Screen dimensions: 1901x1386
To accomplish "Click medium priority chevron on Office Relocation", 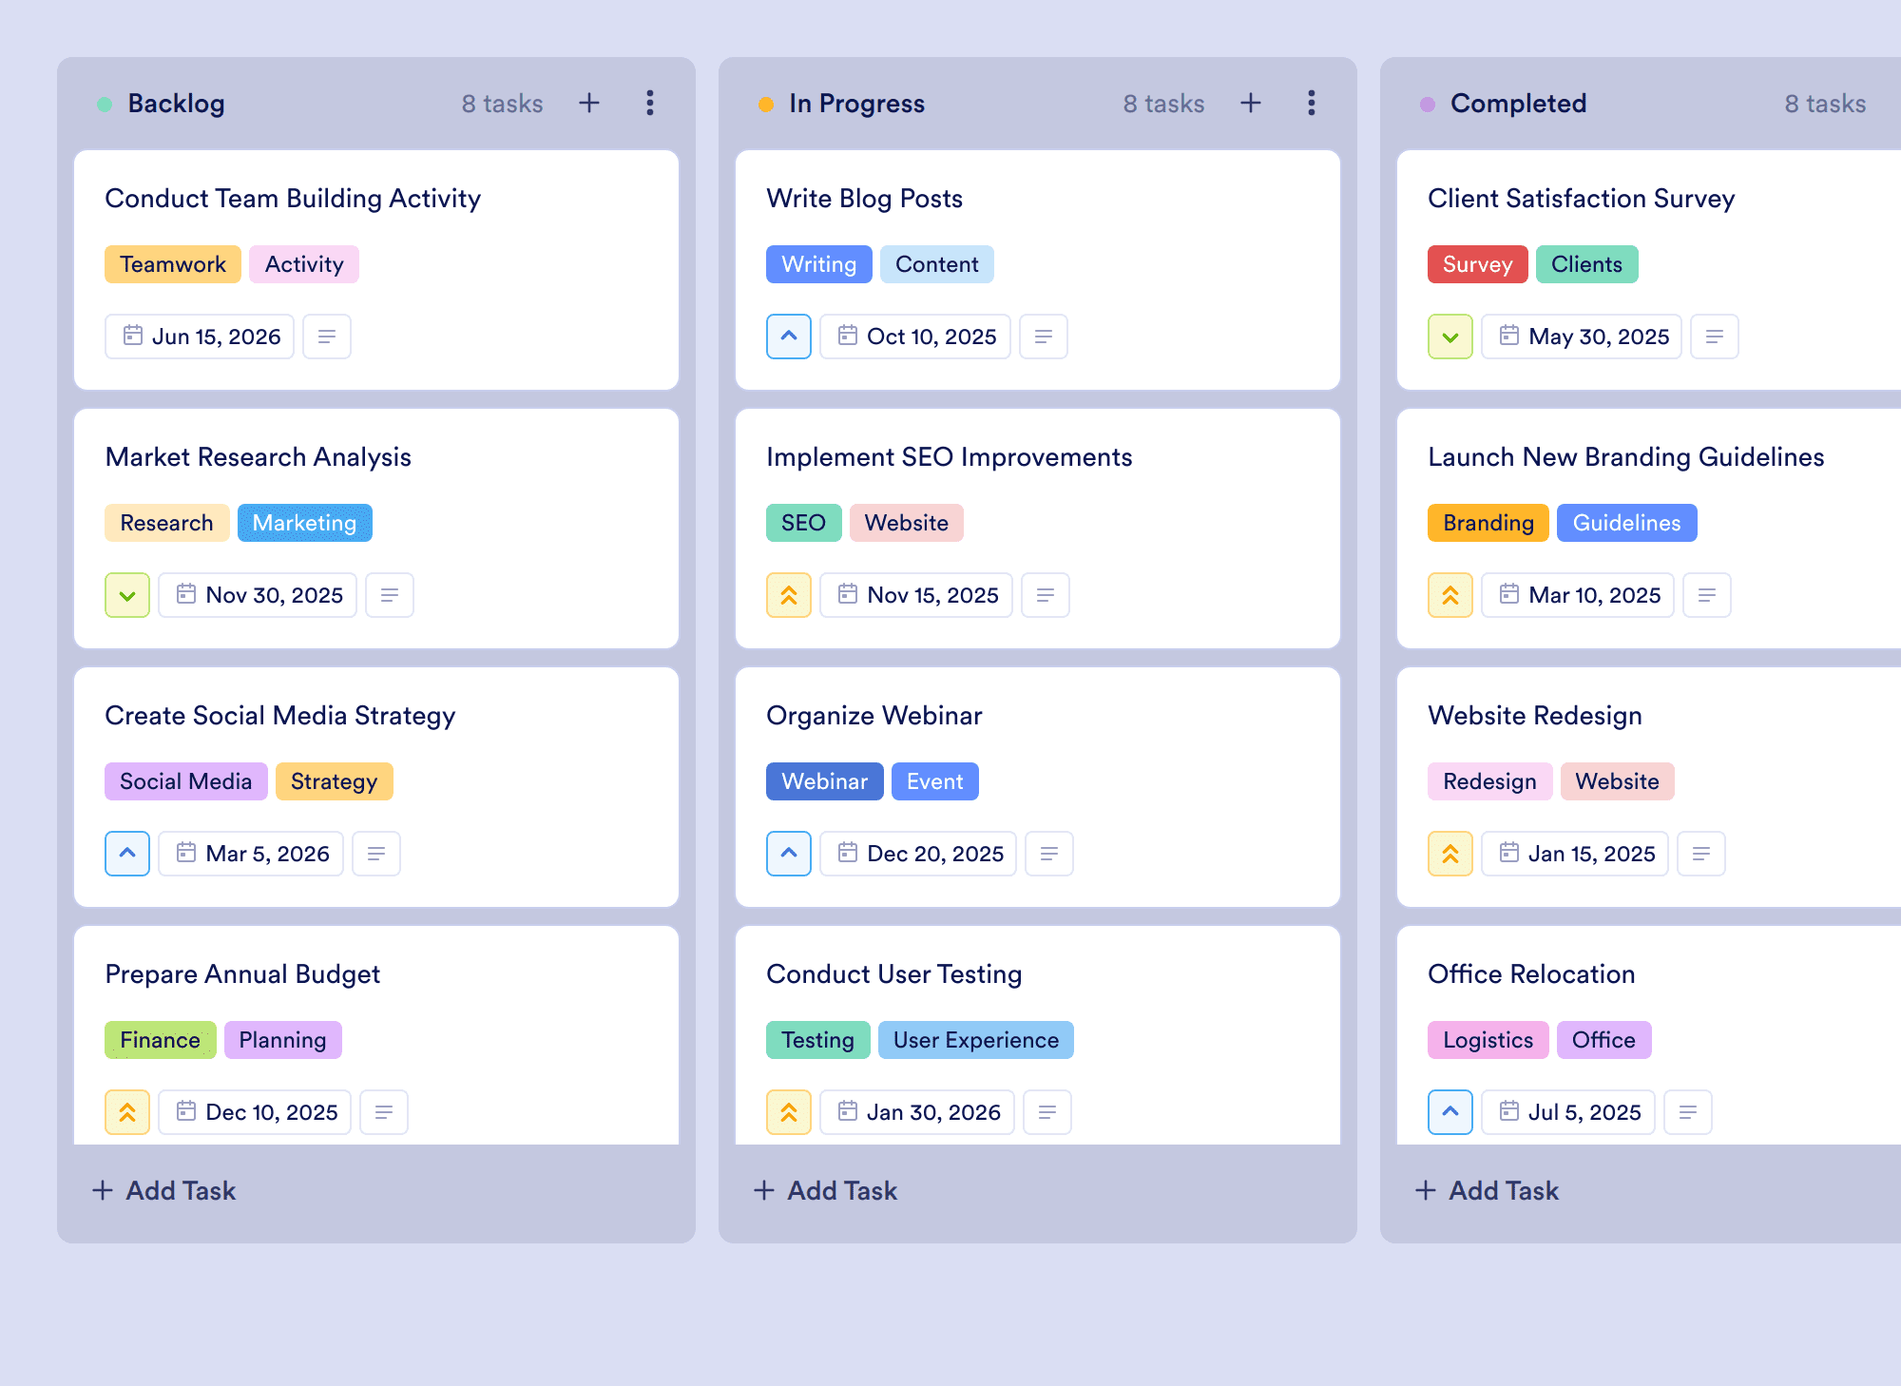I will (1450, 1112).
